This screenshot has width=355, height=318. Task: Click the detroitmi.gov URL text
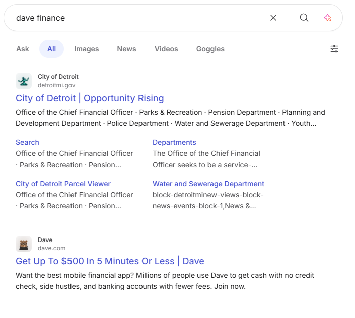(x=56, y=85)
